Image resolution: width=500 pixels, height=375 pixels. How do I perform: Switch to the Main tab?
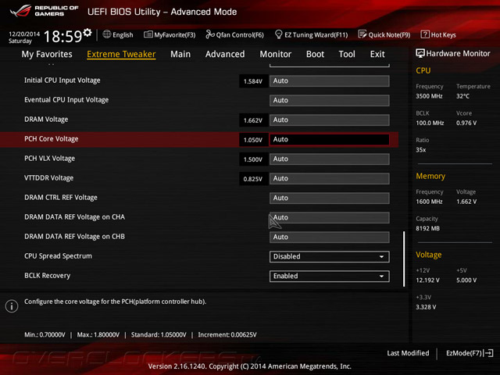coord(180,54)
